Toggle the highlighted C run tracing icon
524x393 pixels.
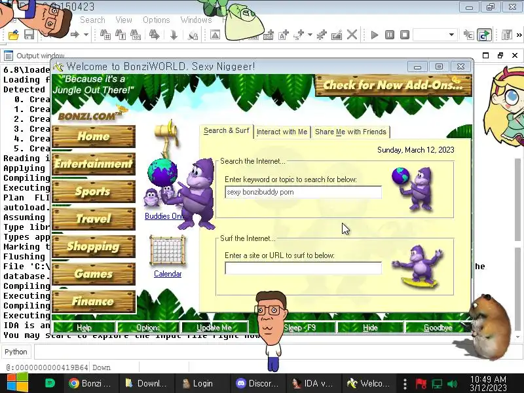[484, 35]
